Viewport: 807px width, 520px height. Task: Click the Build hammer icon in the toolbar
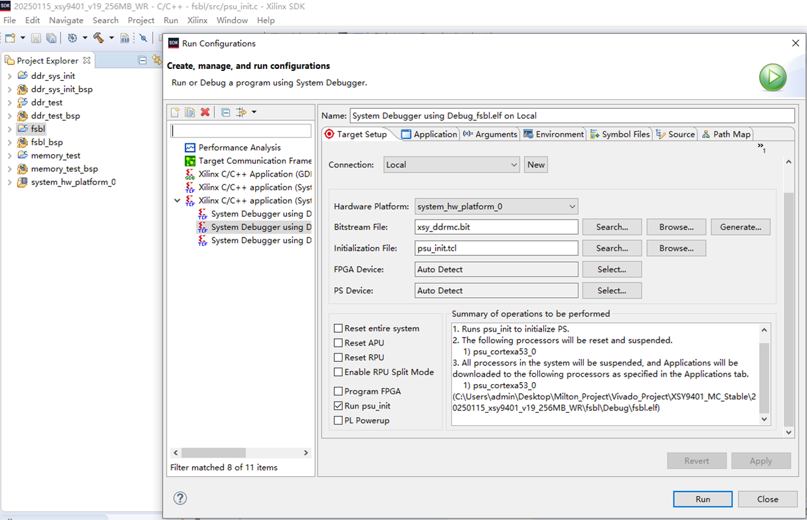[98, 38]
